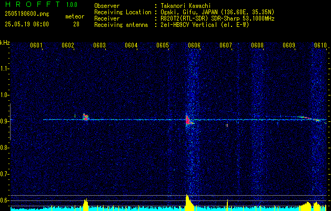Click the Receiving antenna label
Screen dimensions: 331x211
121,25
